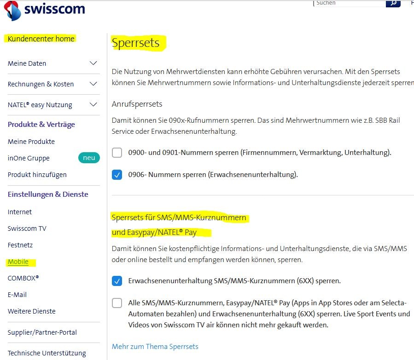Uncheck Erwachsenenunterhaltung SMS/MMS-Kurznummern (6XX) sperren
This screenshot has height=360, width=414.
117,280
